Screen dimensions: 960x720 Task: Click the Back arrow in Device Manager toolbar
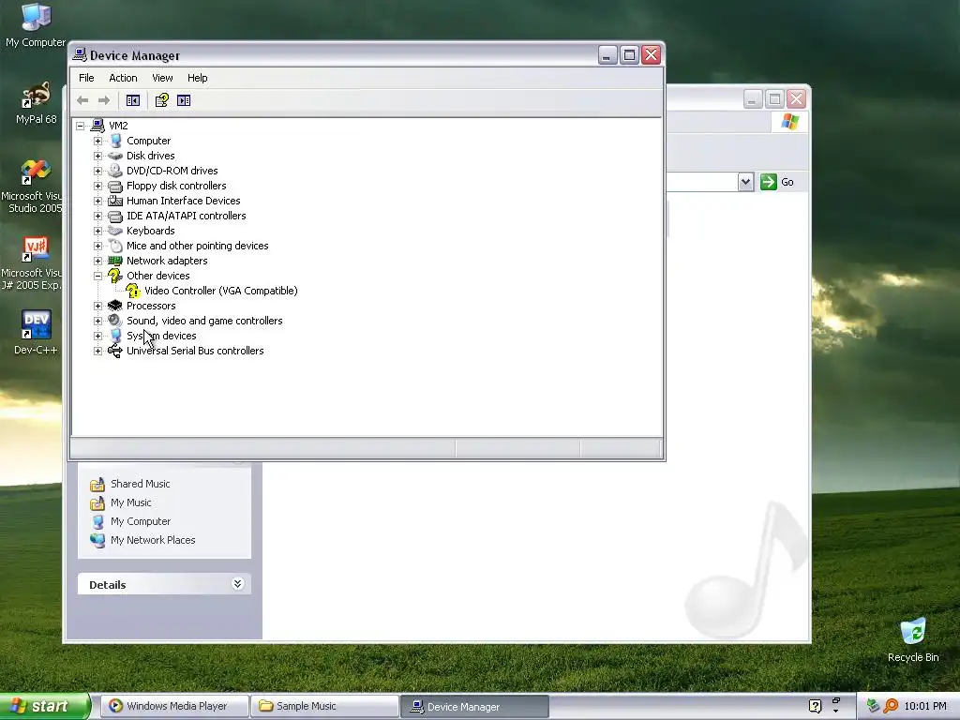coord(82,100)
